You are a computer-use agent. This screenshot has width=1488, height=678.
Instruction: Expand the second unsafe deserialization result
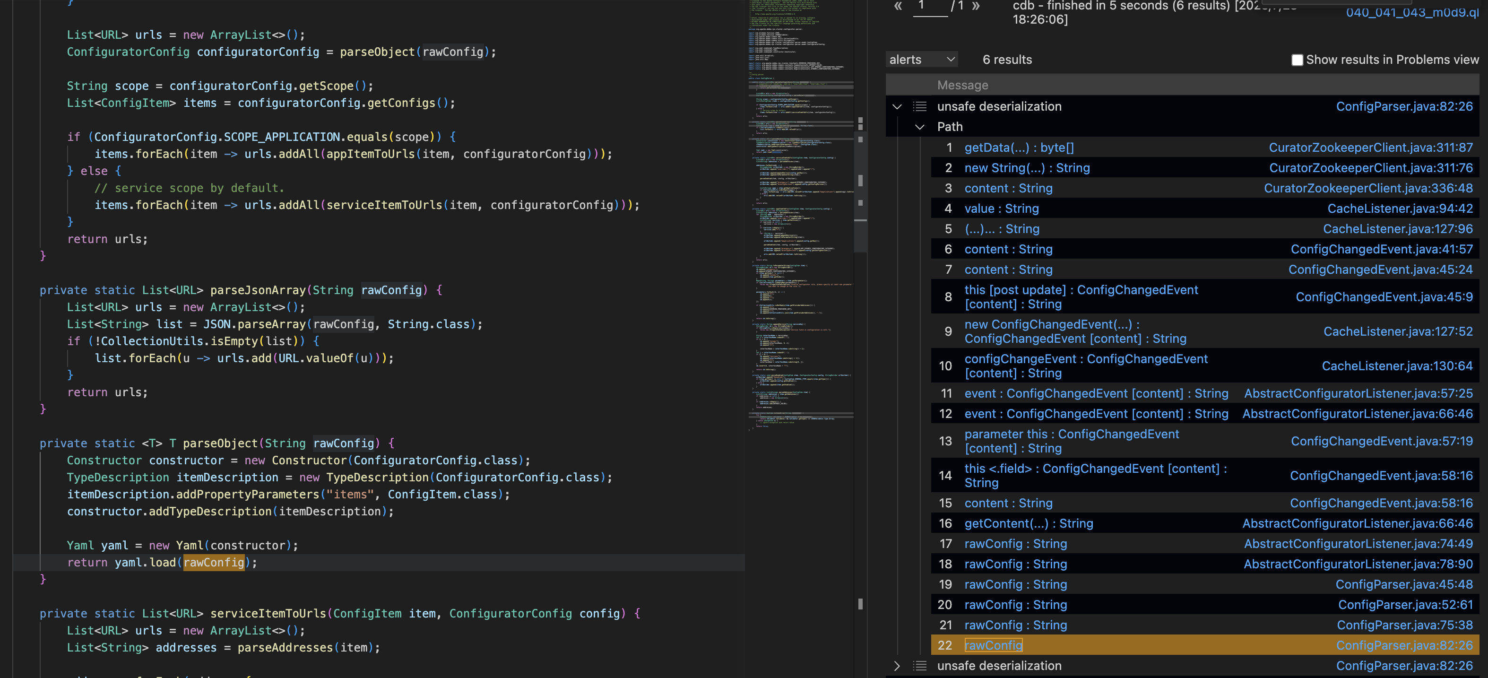(x=897, y=666)
